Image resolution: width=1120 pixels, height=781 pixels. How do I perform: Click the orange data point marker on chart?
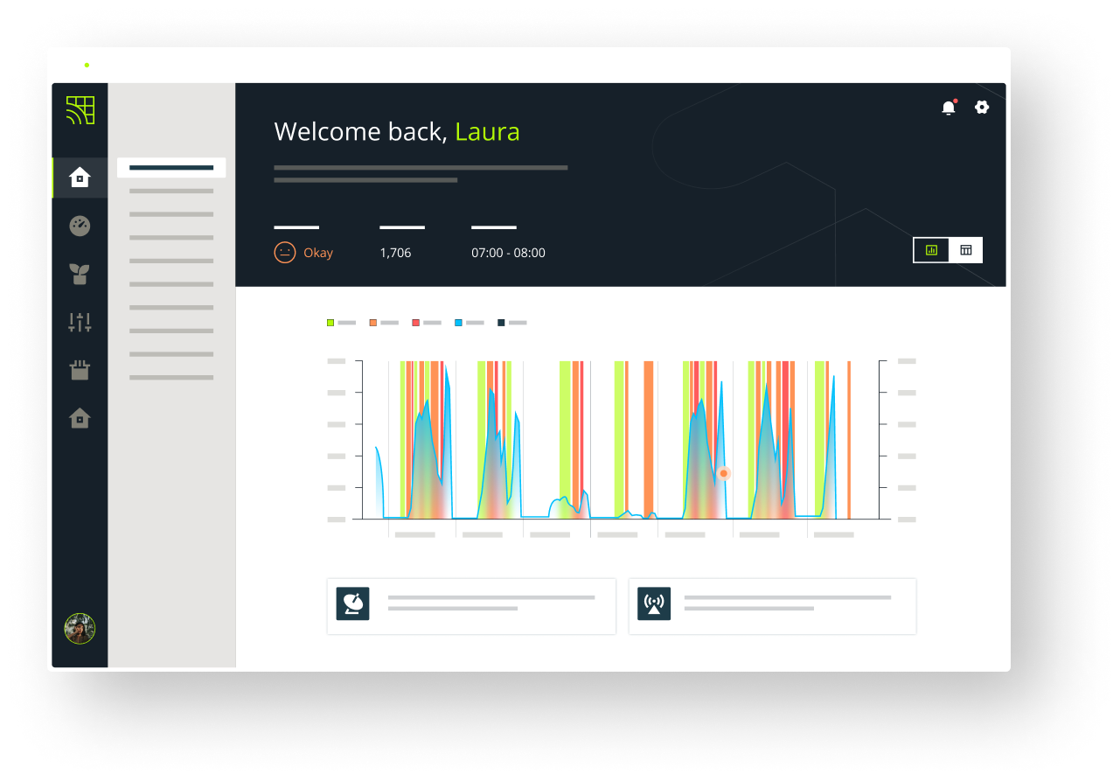pos(724,473)
